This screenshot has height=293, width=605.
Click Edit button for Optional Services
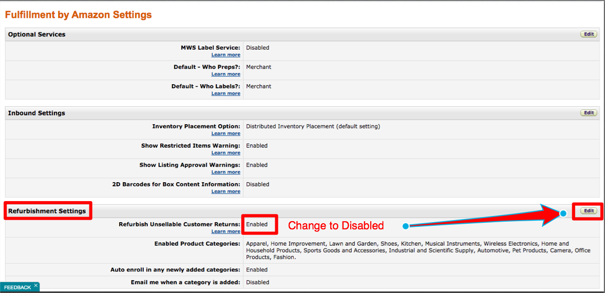click(589, 34)
